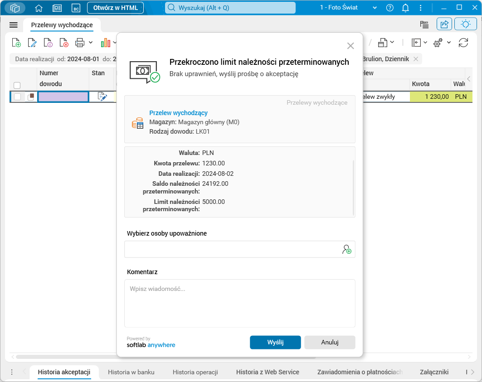Expand the settings gears dropdown arrow
The height and width of the screenshot is (382, 482).
[x=449, y=43]
